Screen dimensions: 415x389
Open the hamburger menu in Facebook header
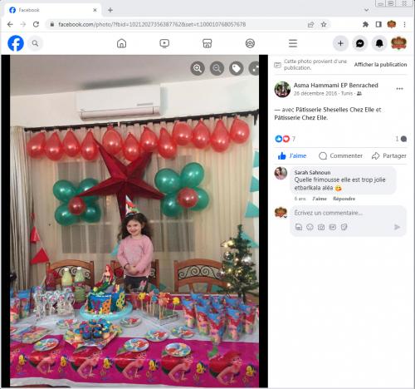point(293,43)
